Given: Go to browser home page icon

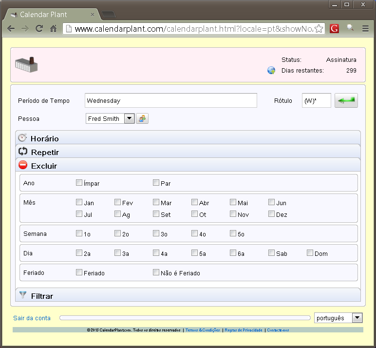Looking at the screenshot, I should click(x=54, y=29).
